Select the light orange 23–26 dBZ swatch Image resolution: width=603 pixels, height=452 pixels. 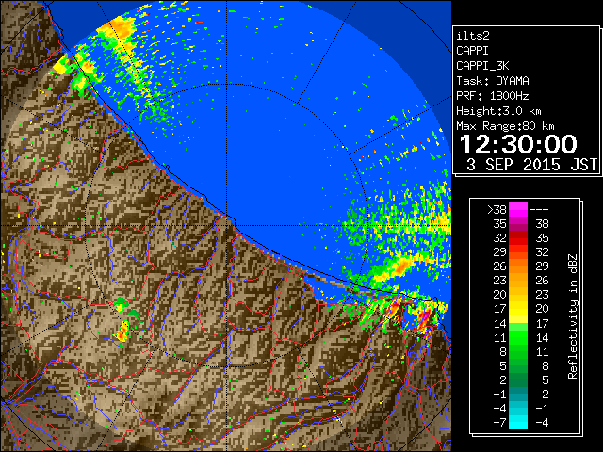[518, 281]
